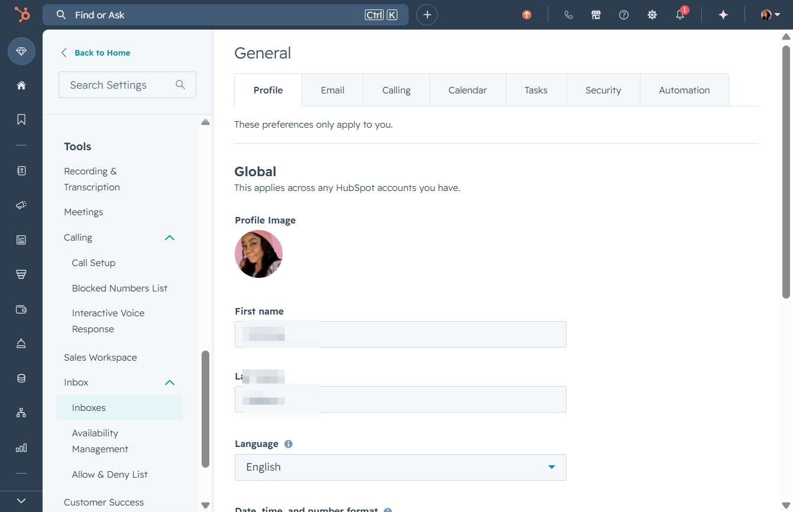The height and width of the screenshot is (512, 793).
Task: Open the settings gear icon
Action: coord(652,15)
